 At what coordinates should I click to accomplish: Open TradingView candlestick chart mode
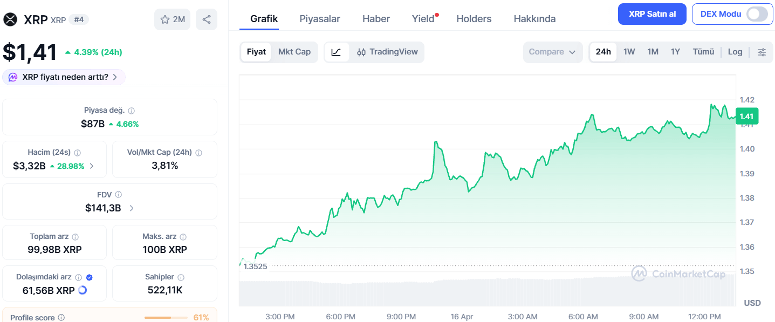pos(387,52)
